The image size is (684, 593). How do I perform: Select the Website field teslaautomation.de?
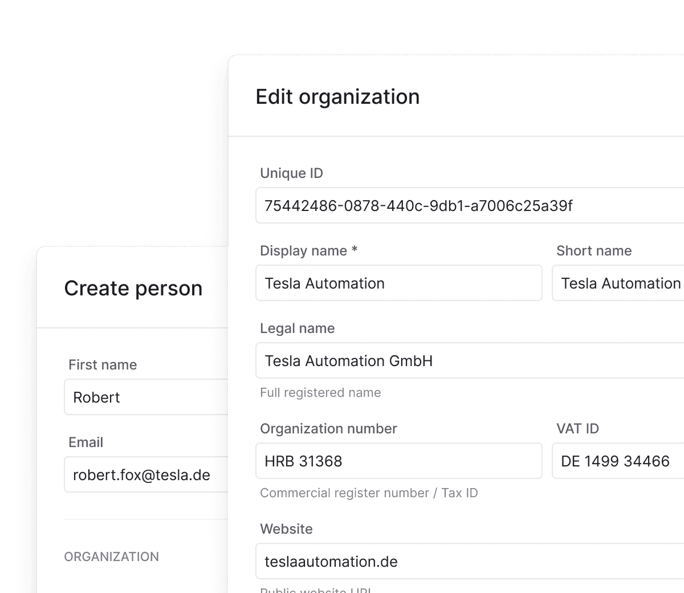click(x=470, y=561)
